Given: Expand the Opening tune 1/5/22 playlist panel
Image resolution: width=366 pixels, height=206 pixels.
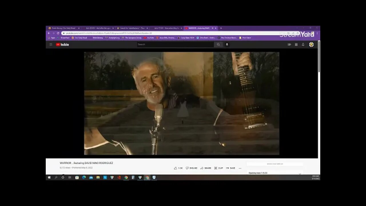Looking at the screenshot, I should [x=300, y=173].
